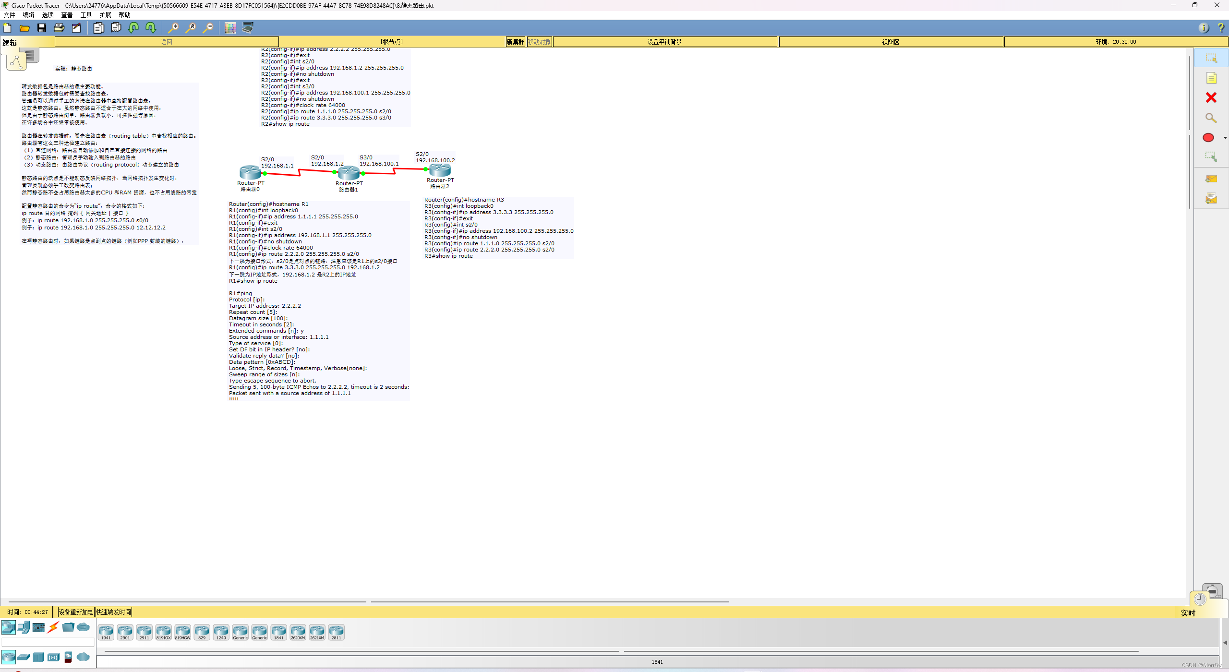Pick the 2901 router model
Viewport: 1229px width, 672px height.
[x=125, y=632]
